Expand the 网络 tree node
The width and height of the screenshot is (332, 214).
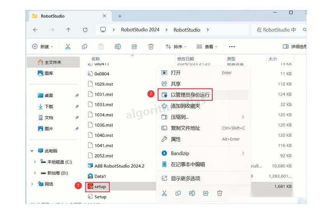[32, 184]
